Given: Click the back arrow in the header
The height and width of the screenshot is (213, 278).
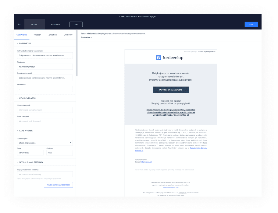Looking at the screenshot, I should 19,24.
